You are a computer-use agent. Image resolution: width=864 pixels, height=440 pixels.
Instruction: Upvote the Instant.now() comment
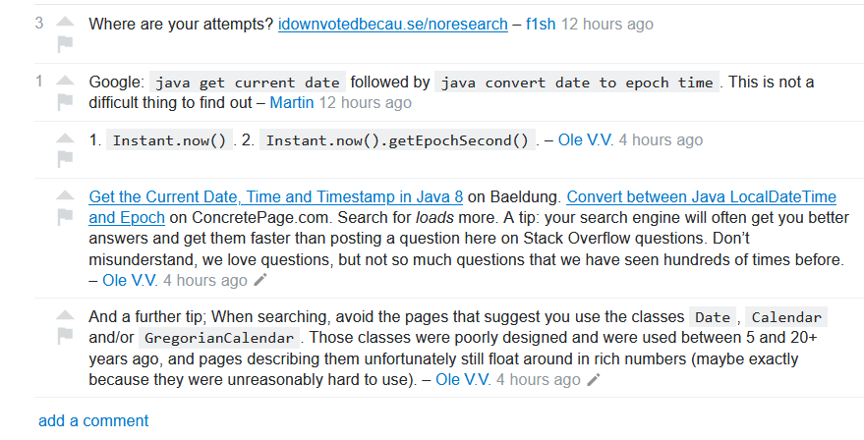(65, 138)
